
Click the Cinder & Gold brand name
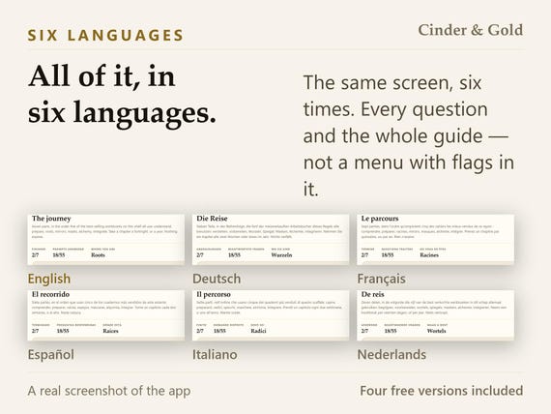pos(470,30)
